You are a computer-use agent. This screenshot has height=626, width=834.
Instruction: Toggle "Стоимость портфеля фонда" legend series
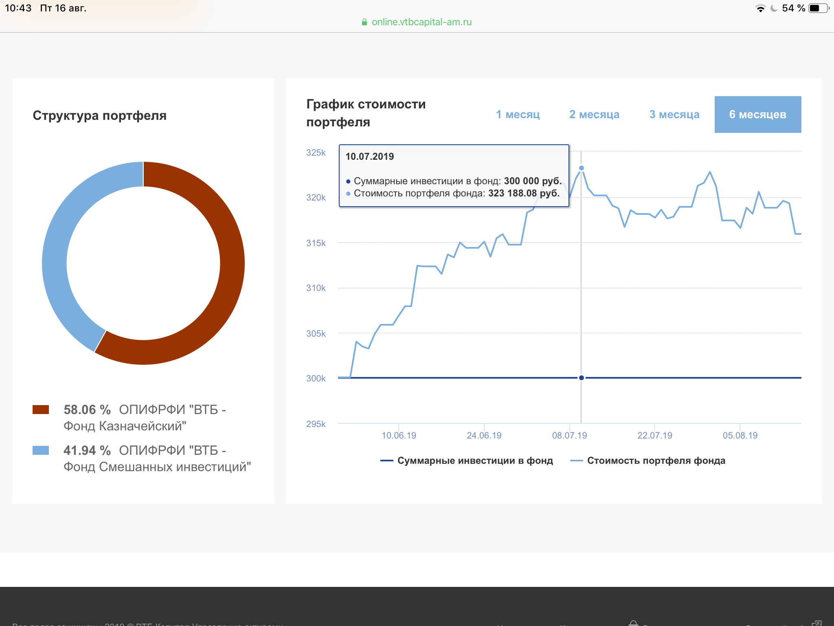[656, 461]
